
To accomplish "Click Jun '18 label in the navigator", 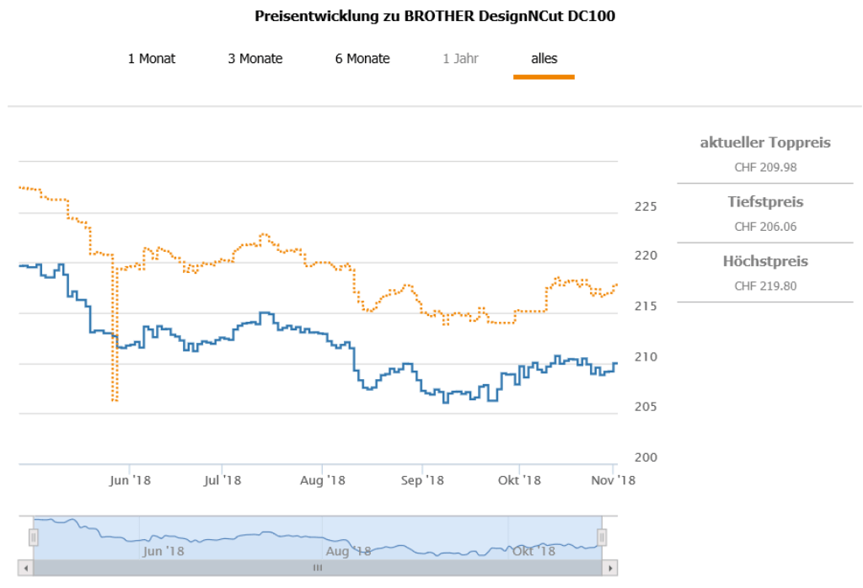I will coord(163,551).
